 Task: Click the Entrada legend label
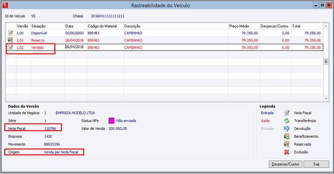coord(267,113)
